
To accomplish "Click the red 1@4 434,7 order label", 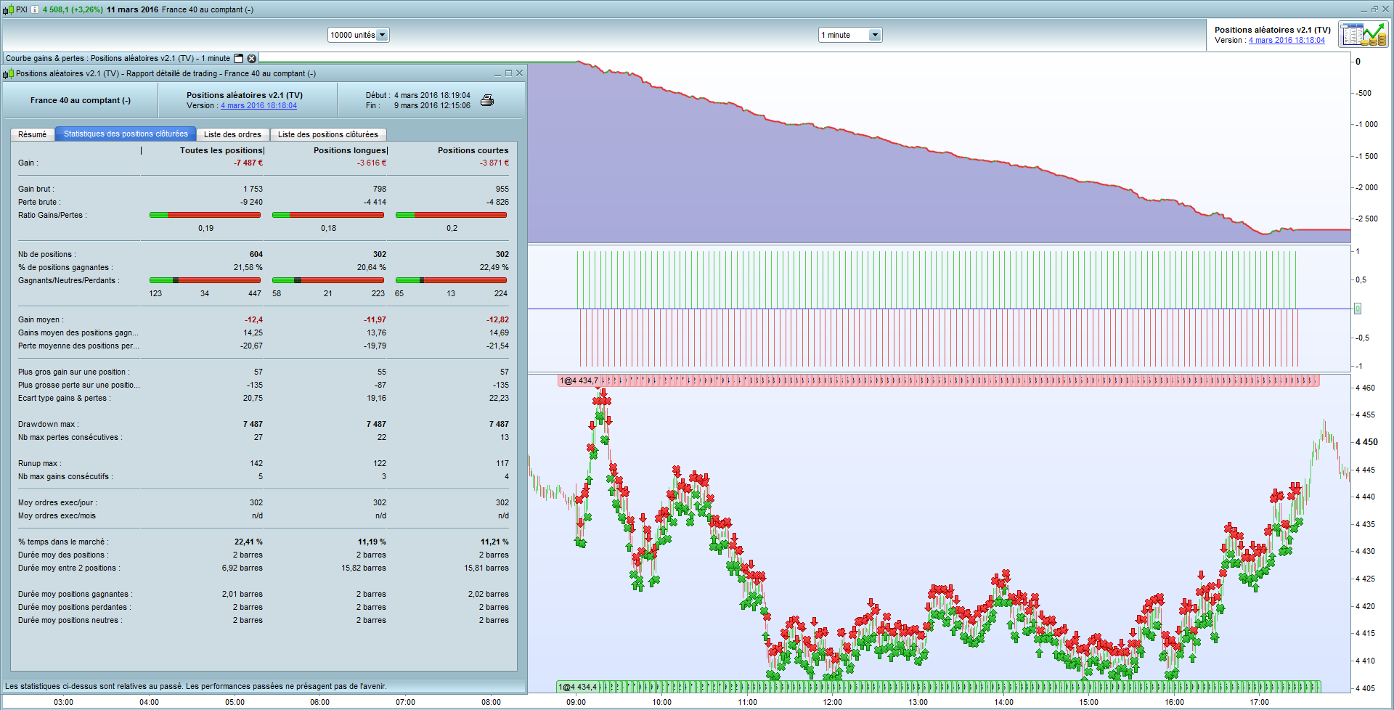I will (x=579, y=380).
